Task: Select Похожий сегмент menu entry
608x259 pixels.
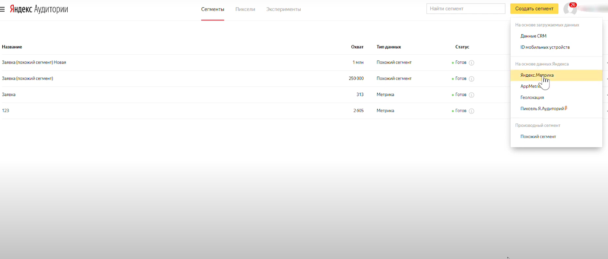Action: (538, 137)
